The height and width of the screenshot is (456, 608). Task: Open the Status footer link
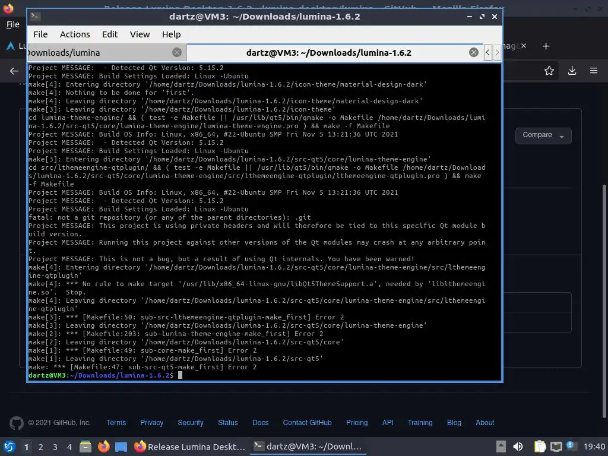coord(227,423)
